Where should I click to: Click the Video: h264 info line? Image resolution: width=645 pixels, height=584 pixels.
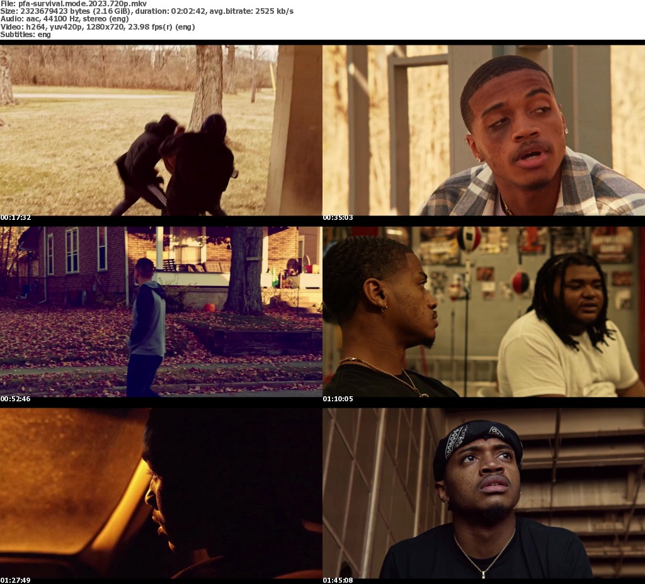tap(98, 26)
